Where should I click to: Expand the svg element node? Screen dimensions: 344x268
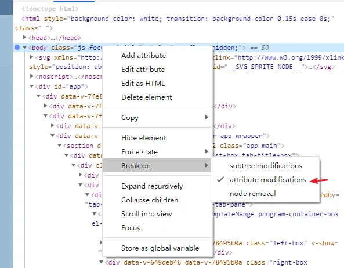pos(31,57)
